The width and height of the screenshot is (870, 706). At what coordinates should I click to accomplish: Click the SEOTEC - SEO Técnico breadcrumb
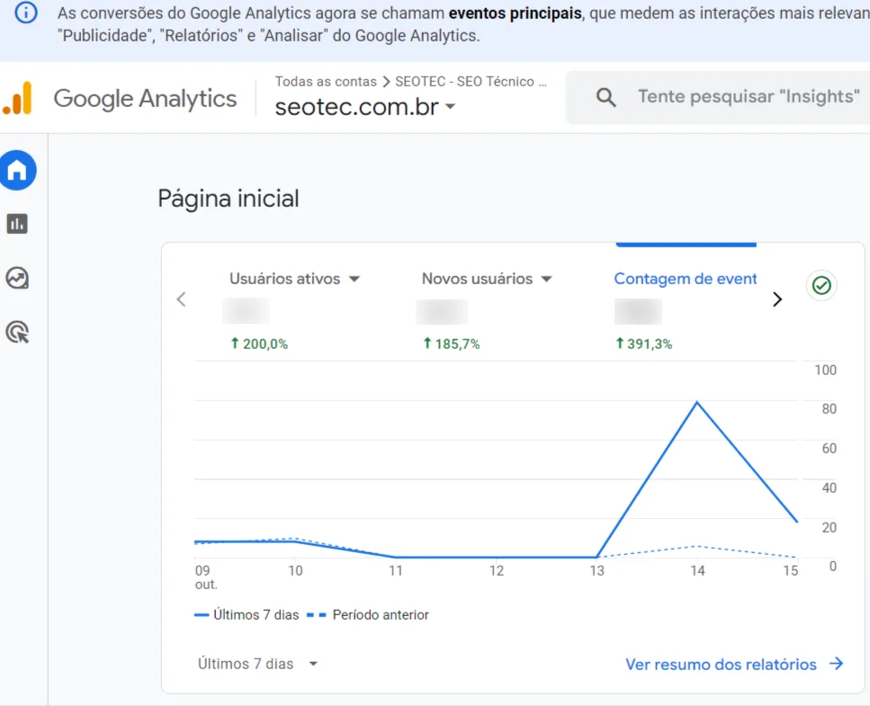coord(471,82)
